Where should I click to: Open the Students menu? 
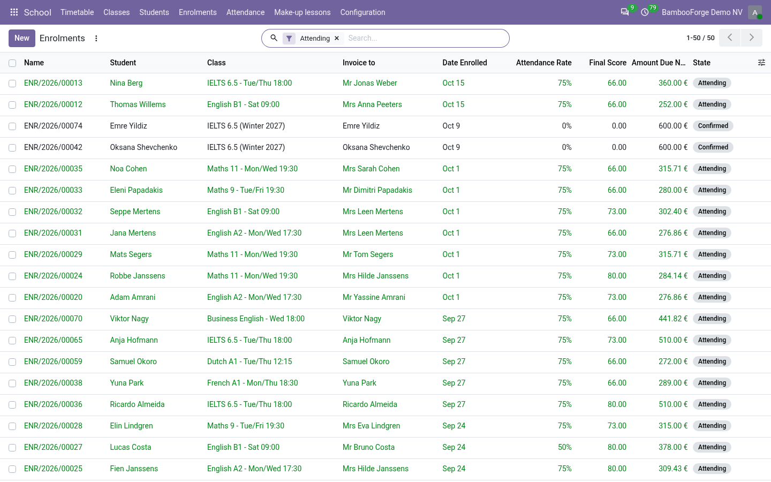click(154, 12)
